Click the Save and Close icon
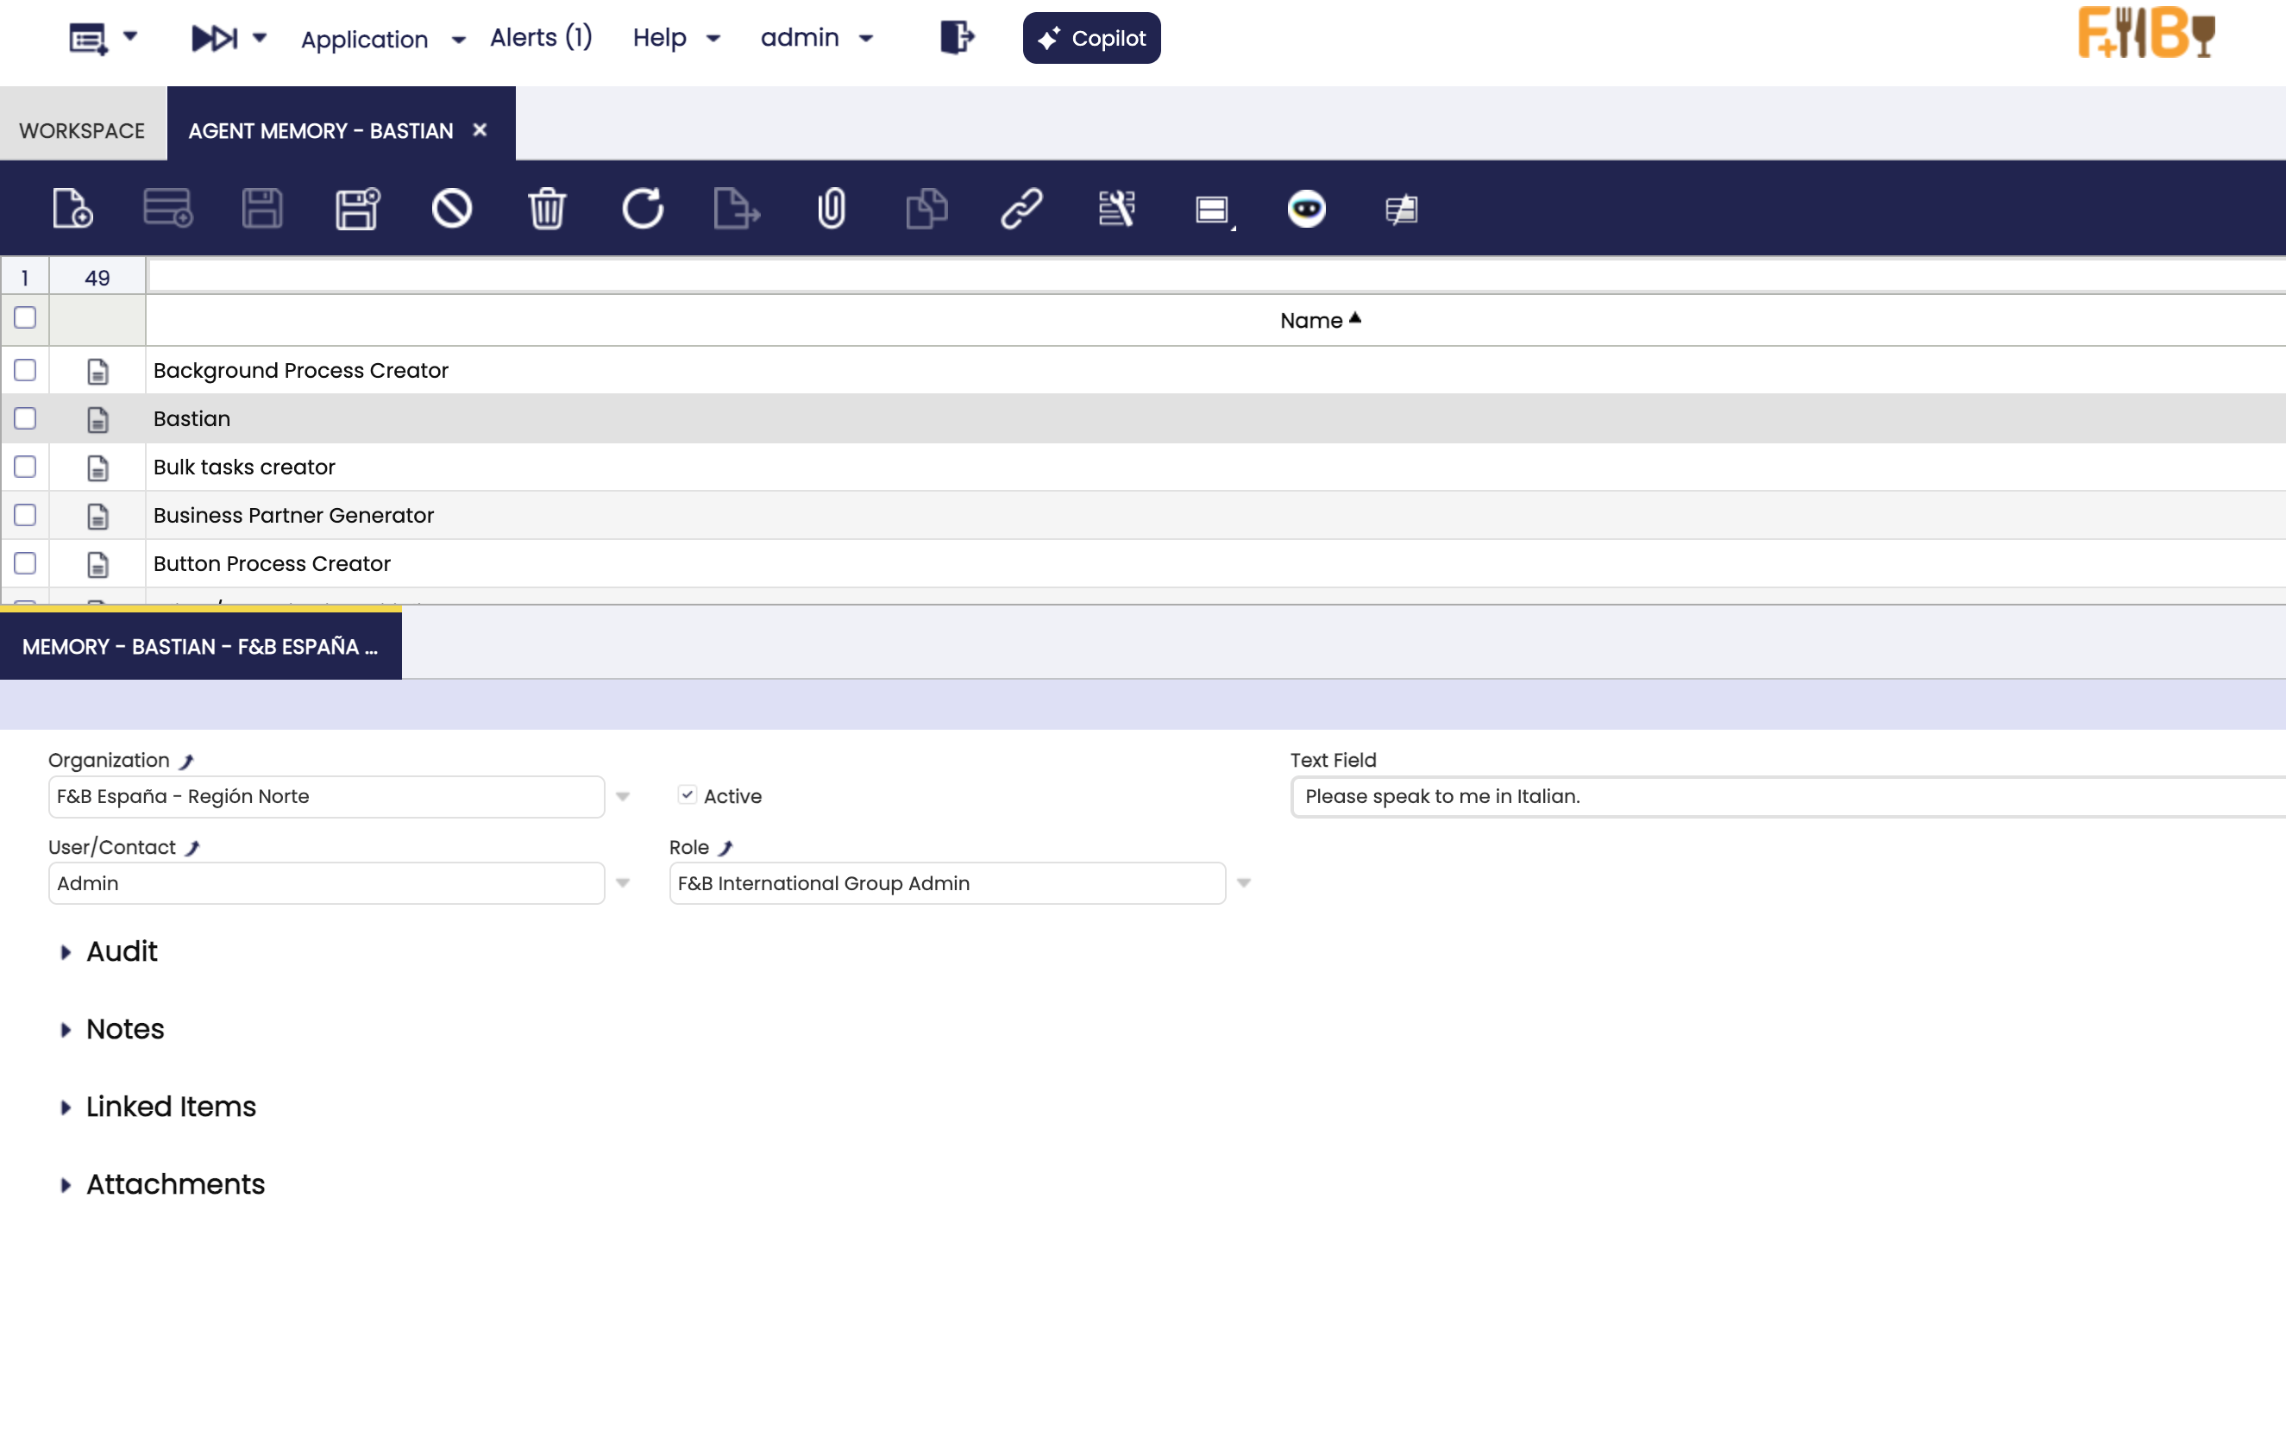 click(x=357, y=208)
